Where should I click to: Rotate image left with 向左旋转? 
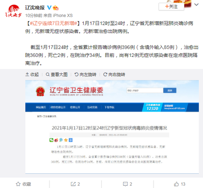tap(85, 75)
